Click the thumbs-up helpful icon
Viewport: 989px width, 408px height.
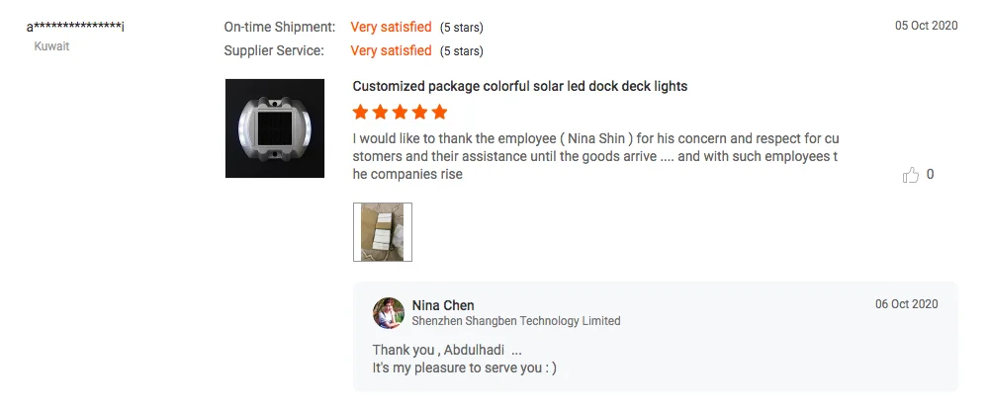[x=911, y=175]
